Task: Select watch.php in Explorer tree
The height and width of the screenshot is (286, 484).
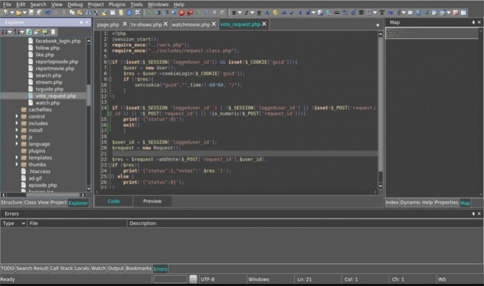Action: click(x=47, y=102)
